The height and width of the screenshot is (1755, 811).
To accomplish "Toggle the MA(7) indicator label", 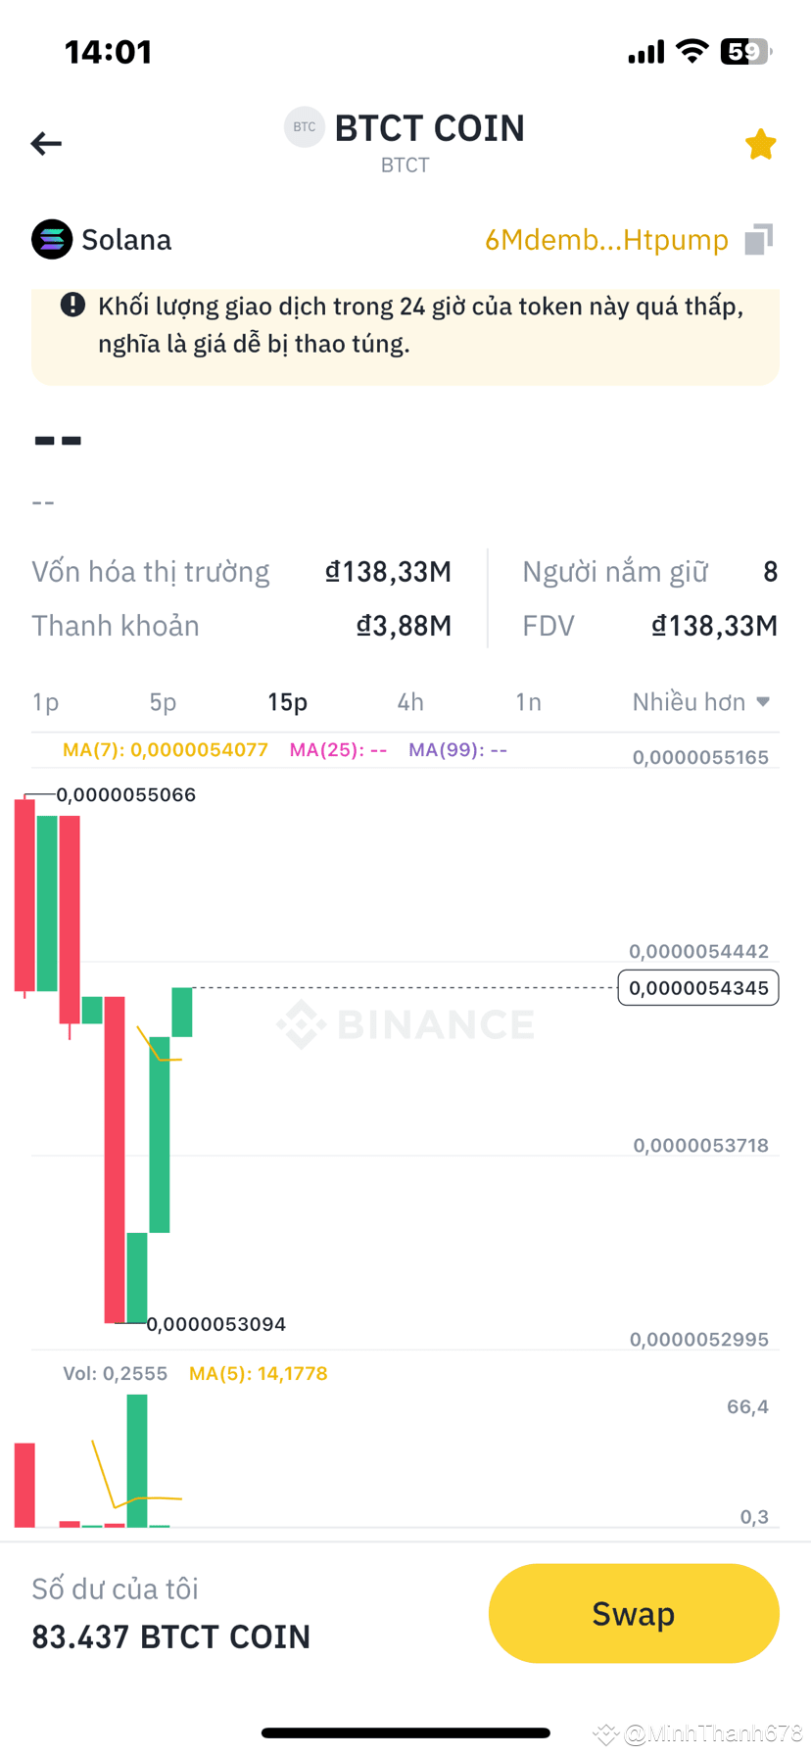I will pyautogui.click(x=165, y=749).
